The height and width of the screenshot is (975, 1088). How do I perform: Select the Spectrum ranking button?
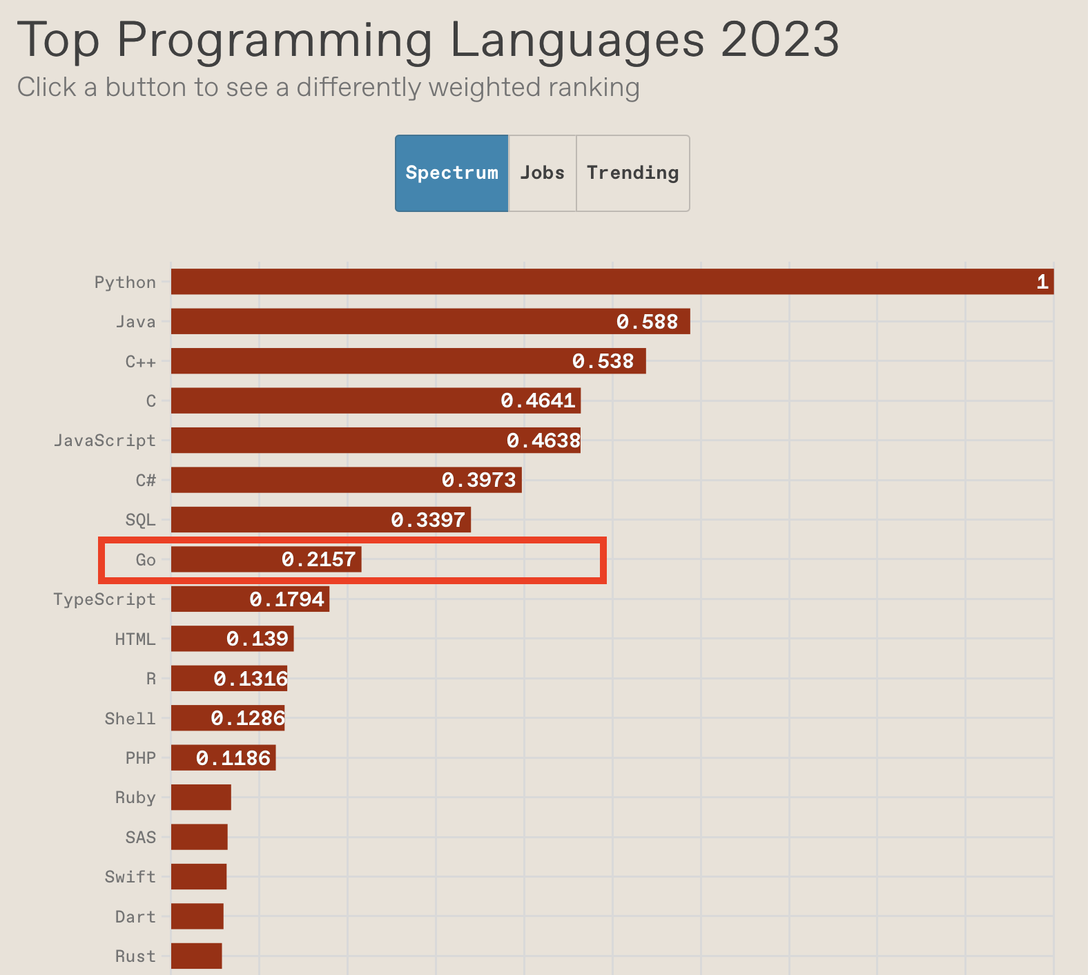pyautogui.click(x=451, y=173)
